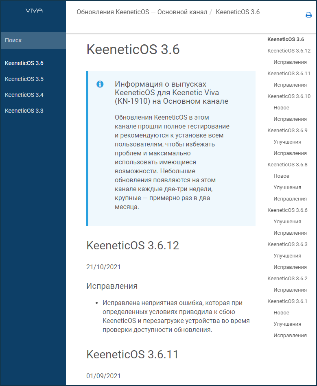Click the Информация о выпусках notice title
317x386 pixels.
[x=172, y=93]
